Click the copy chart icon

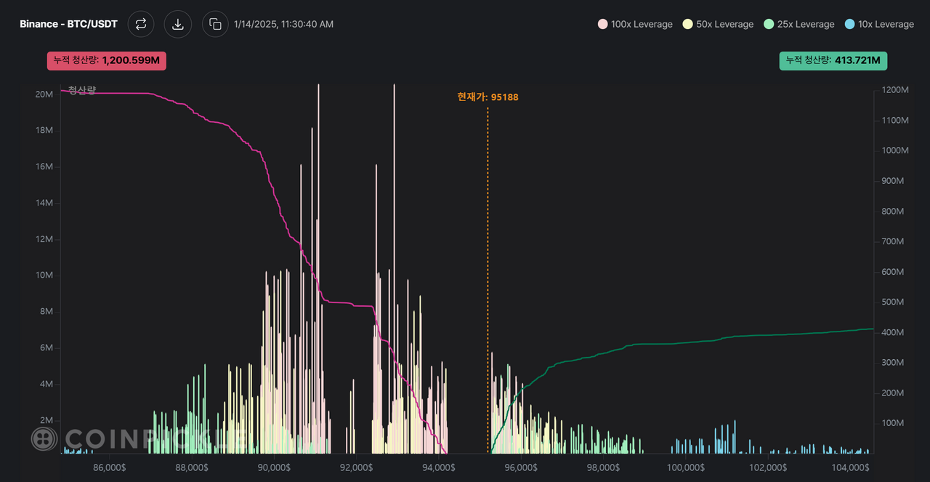coord(215,24)
